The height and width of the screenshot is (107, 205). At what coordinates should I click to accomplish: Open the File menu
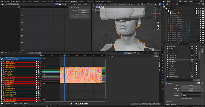(x=4, y=1)
